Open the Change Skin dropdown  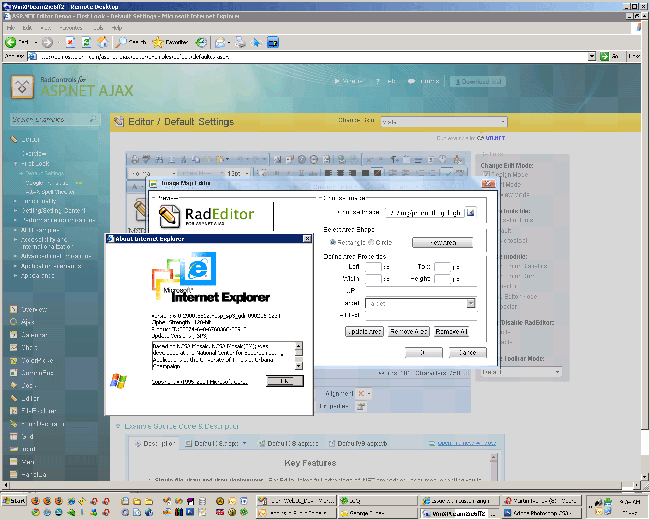click(503, 122)
